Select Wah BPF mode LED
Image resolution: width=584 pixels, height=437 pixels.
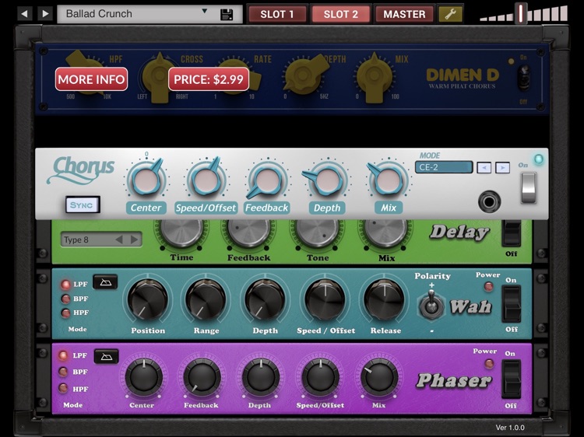point(65,299)
